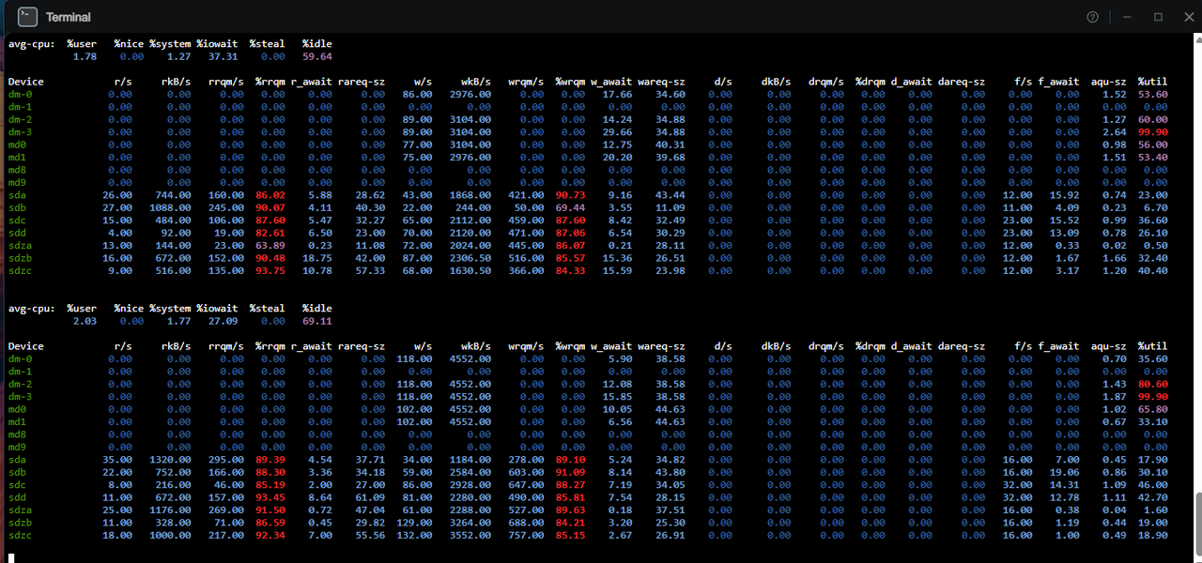The image size is (1202, 563).
Task: Select the rkB/s value 1088.00
Action: pyautogui.click(x=169, y=207)
